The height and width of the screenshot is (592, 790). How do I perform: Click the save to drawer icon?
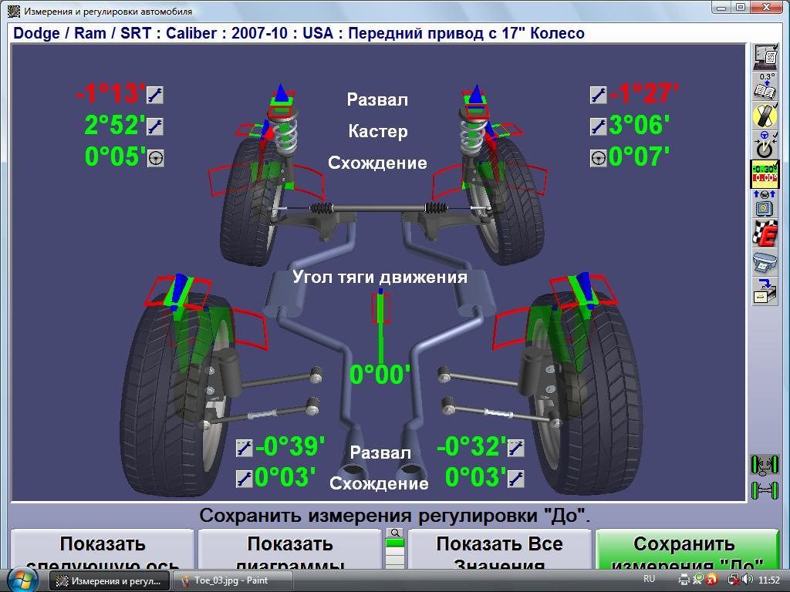point(765,292)
